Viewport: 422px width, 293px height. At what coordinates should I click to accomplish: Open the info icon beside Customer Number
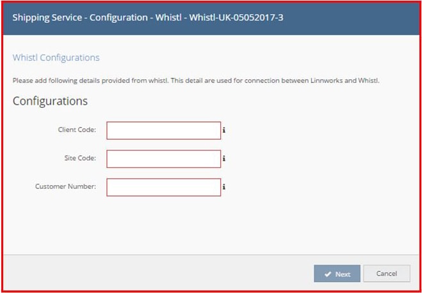tap(224, 187)
